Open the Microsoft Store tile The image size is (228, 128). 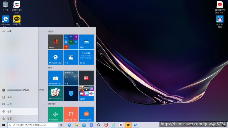pos(56,78)
